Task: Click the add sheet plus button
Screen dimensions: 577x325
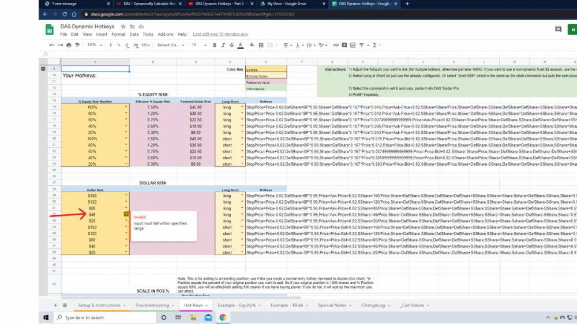Action: pos(56,305)
